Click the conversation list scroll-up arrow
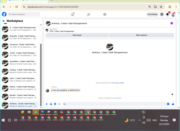Image resolution: width=180 pixels, height=131 pixels. pos(41,25)
